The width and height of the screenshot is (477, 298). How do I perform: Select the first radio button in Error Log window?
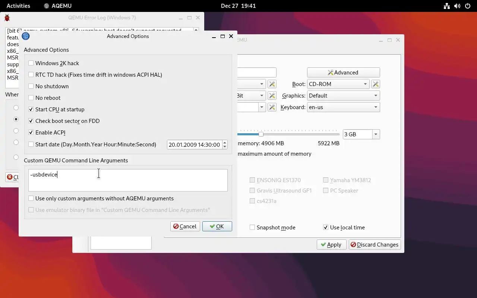pos(16,108)
